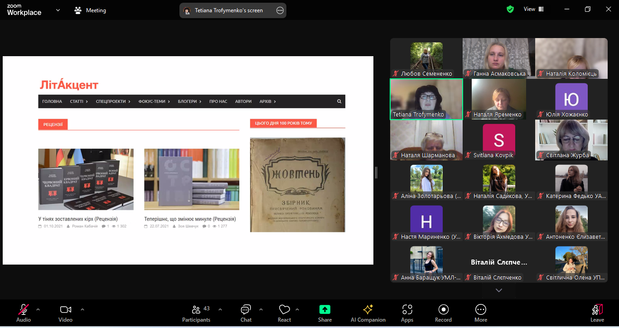Open AI Companion
This screenshot has width=619, height=328.
tap(368, 313)
